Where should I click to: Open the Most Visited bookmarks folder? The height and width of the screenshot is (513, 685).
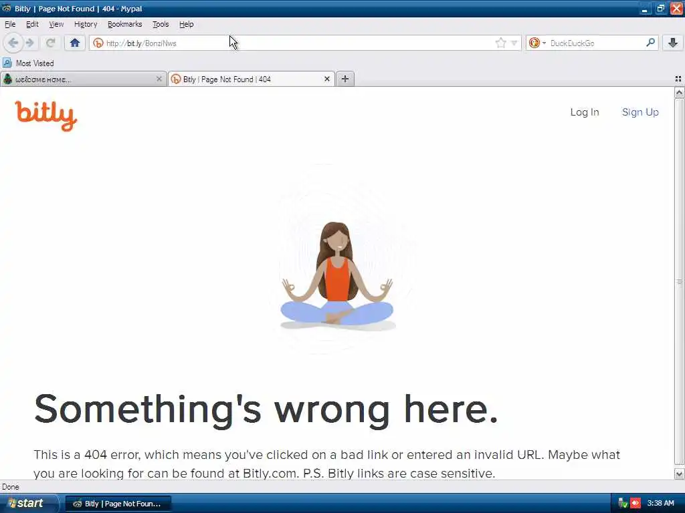pyautogui.click(x=28, y=63)
